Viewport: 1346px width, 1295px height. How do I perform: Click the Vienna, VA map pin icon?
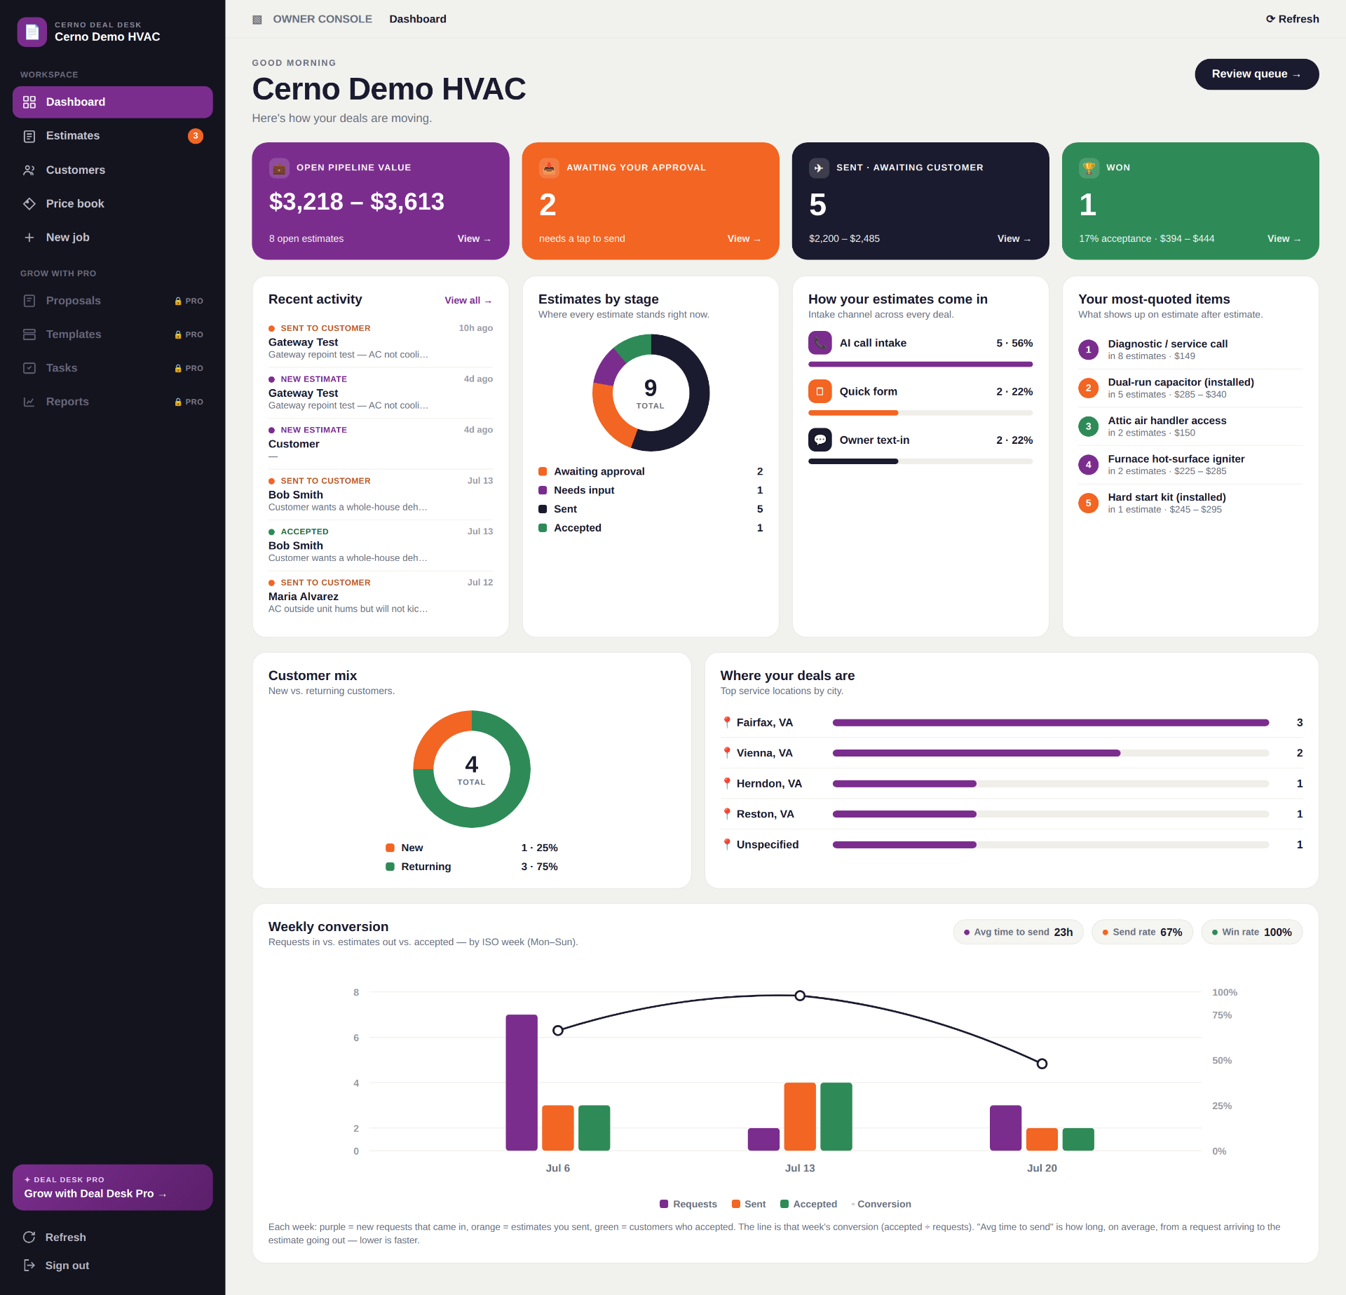[x=727, y=752]
